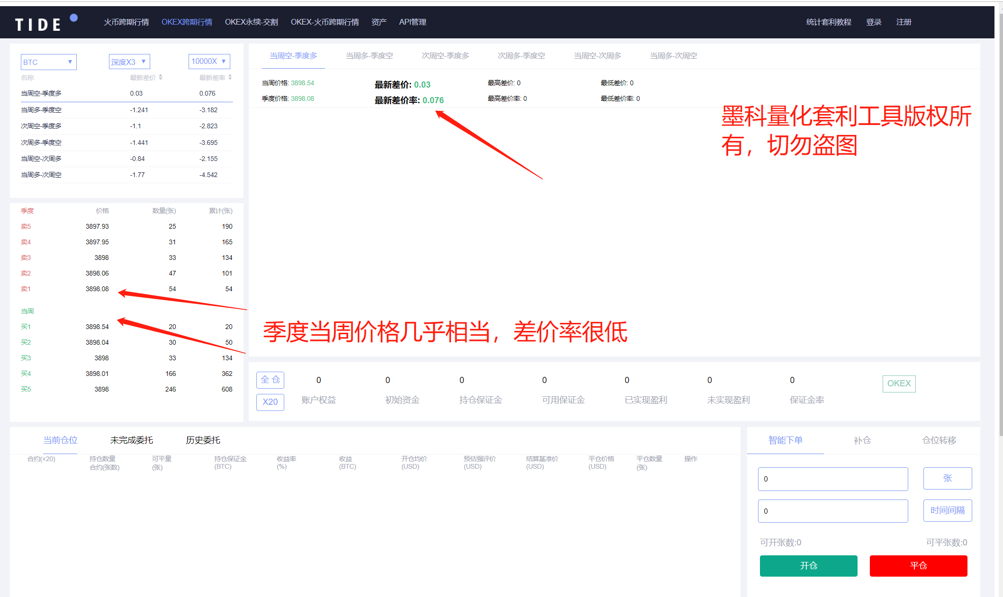The width and height of the screenshot is (1003, 597).
Task: Click 卖2 price 3898.06
Action: click(x=97, y=273)
